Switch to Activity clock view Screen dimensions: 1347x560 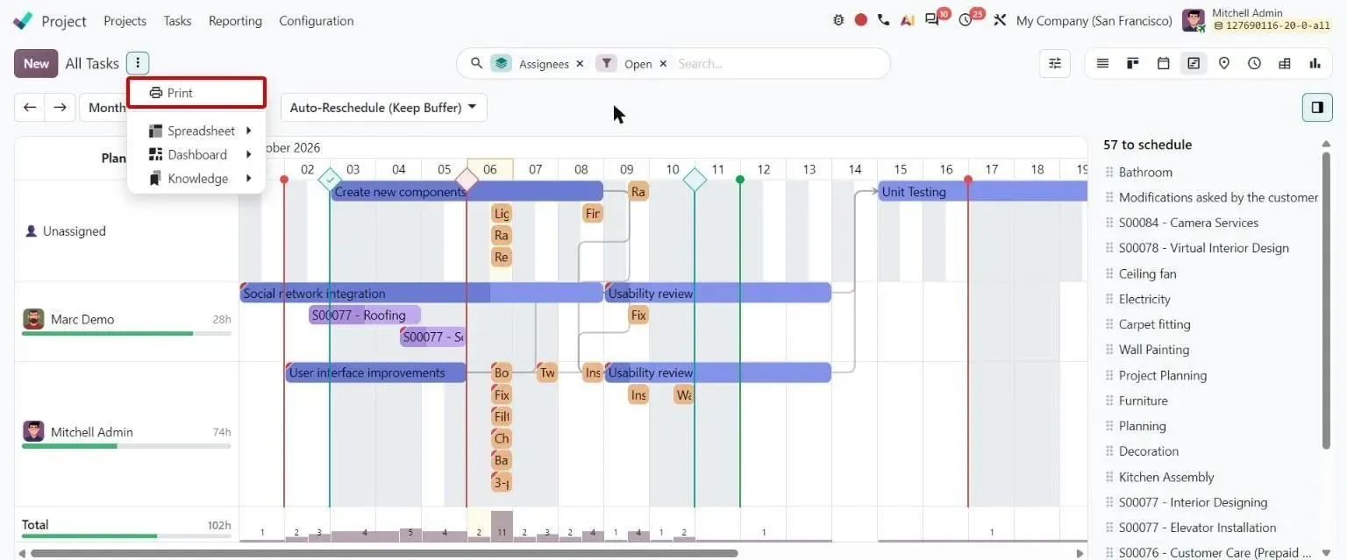click(x=1254, y=63)
